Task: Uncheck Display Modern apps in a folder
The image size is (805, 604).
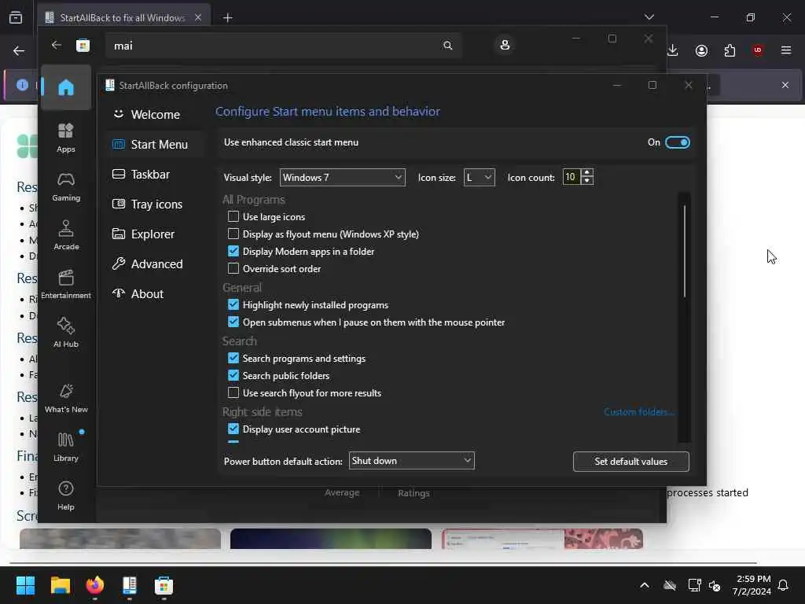Action: click(x=233, y=251)
